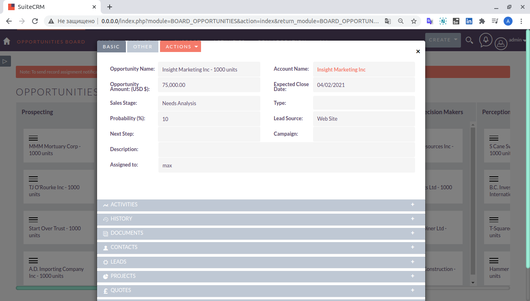Switch to the Other tab
Screen dimensions: 530x301
coord(143,47)
